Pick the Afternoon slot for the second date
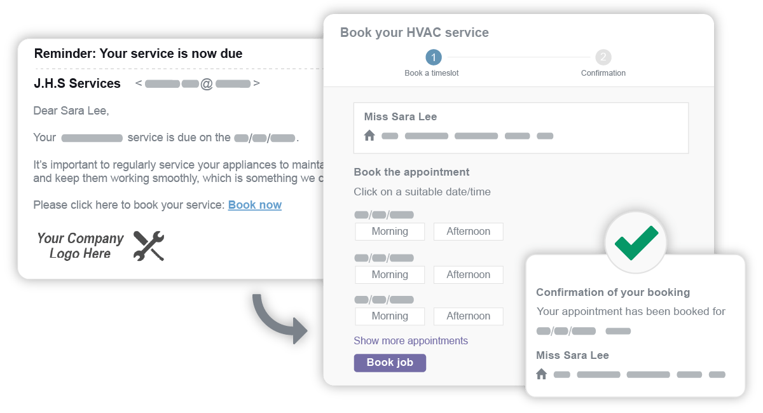This screenshot has height=413, width=763. pyautogui.click(x=468, y=275)
